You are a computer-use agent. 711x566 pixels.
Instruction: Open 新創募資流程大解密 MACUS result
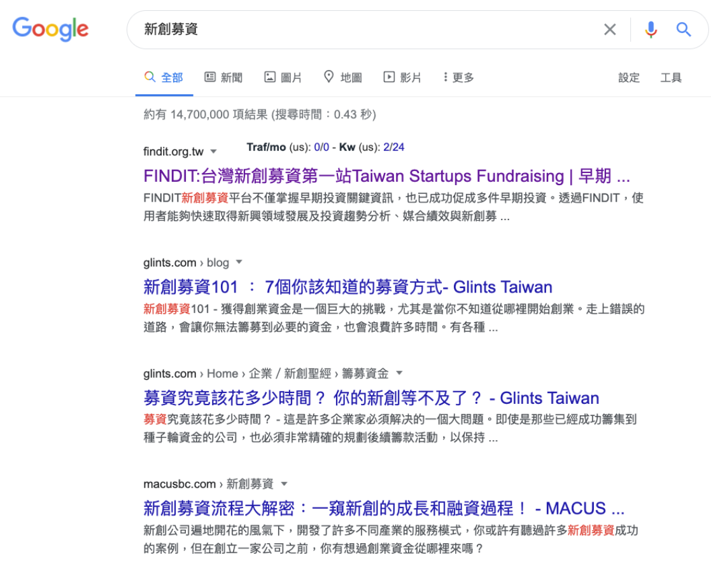(383, 508)
